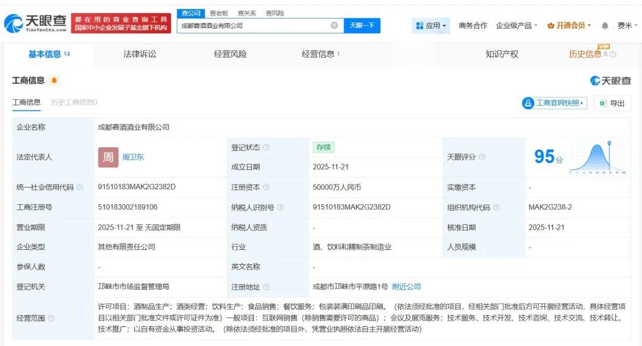Open the 应用 apps grid icon

pos(420,26)
